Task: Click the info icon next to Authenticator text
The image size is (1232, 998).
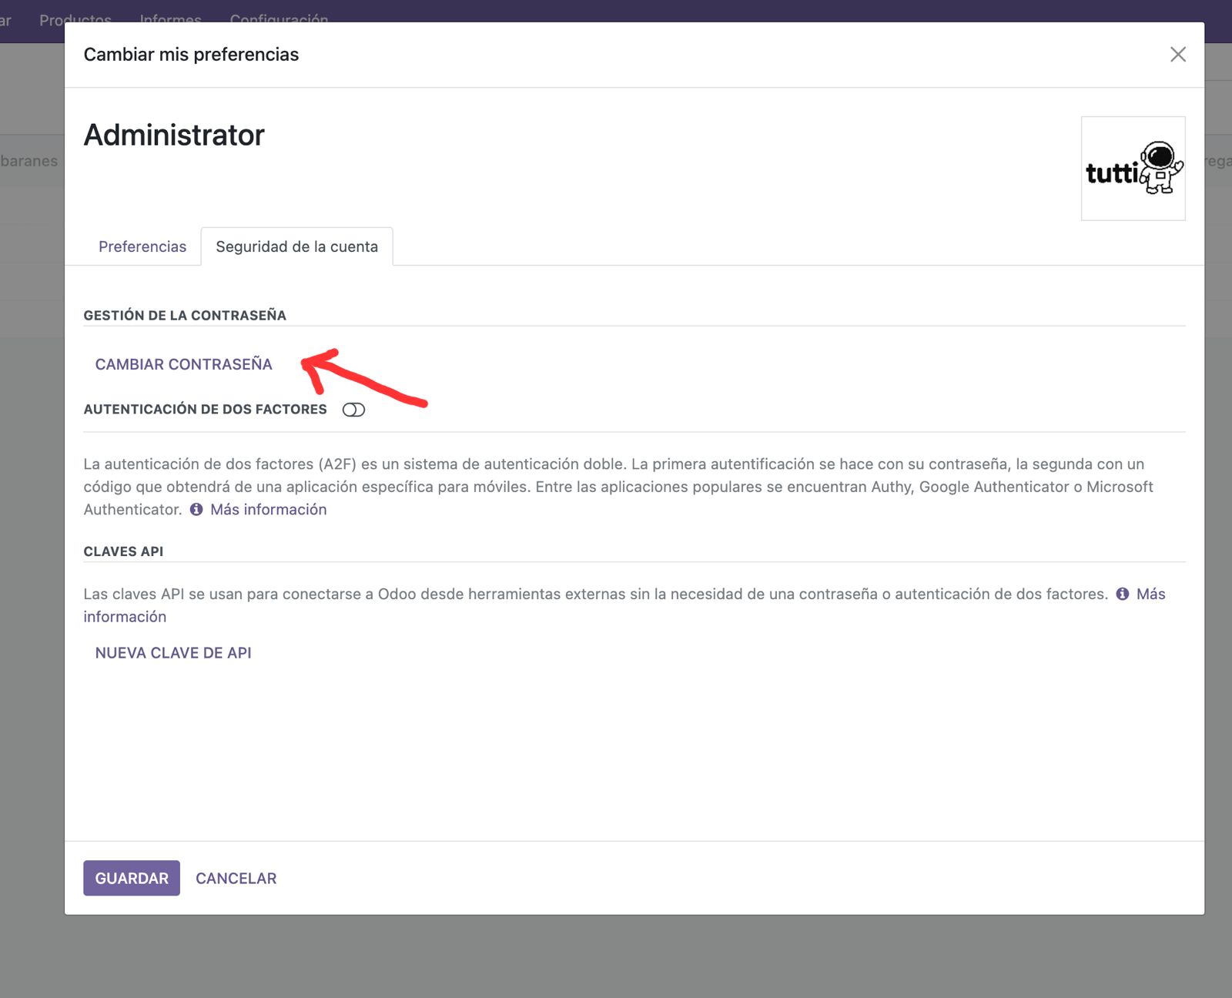Action: 196,510
